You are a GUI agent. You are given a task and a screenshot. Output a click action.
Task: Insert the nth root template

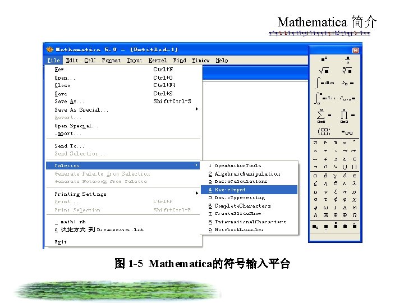click(347, 70)
